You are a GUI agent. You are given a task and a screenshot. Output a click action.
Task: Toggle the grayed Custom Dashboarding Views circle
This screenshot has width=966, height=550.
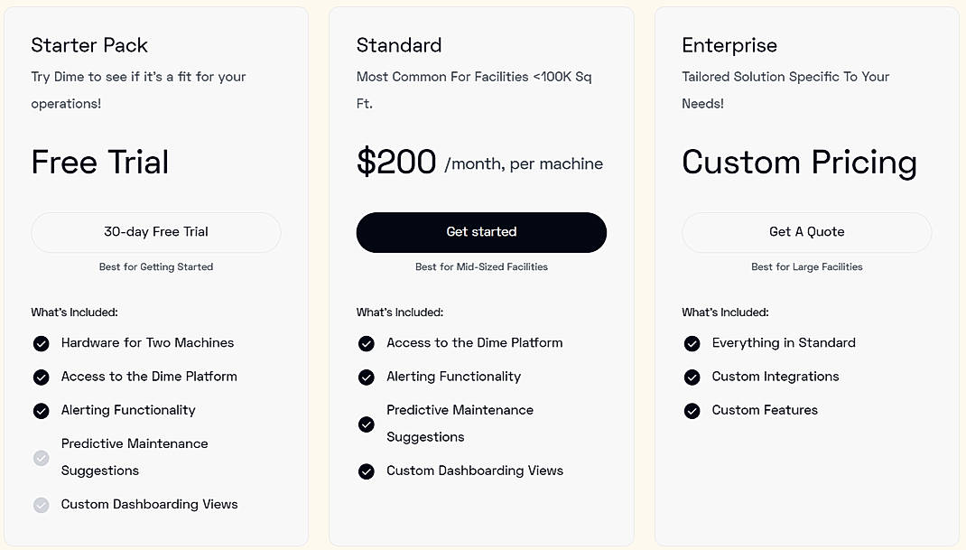pyautogui.click(x=41, y=504)
